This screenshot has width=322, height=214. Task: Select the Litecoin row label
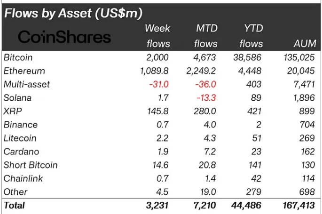[20, 138]
